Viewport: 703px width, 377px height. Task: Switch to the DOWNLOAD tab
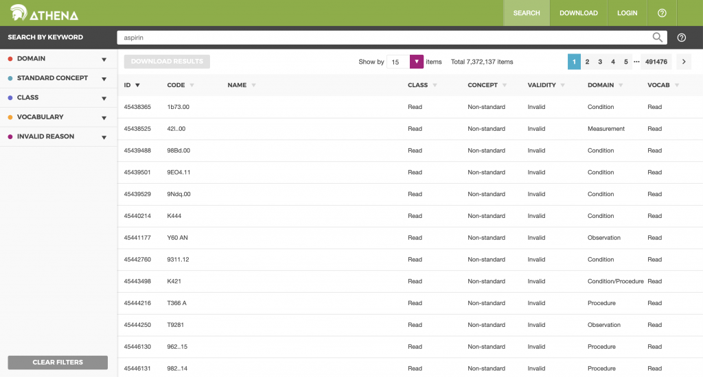[x=578, y=13]
